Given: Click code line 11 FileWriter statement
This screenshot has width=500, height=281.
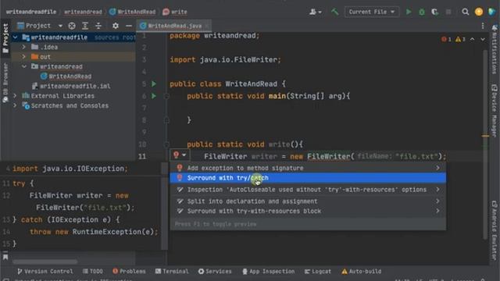Looking at the screenshot, I should (x=325, y=156).
